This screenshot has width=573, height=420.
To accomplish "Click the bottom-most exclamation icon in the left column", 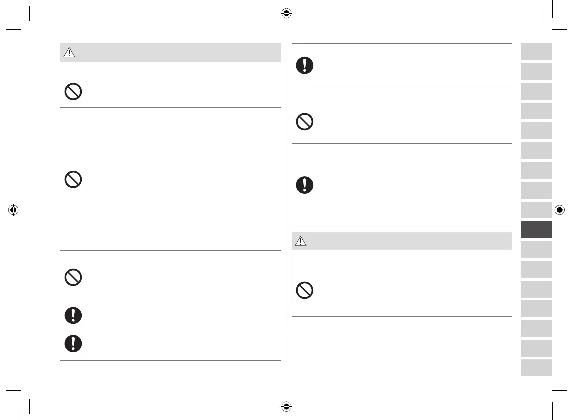I will (73, 344).
